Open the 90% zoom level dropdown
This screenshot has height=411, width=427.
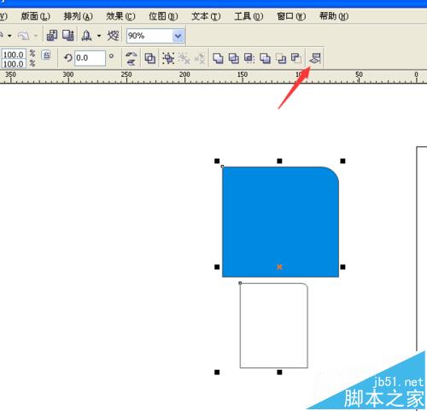click(178, 36)
